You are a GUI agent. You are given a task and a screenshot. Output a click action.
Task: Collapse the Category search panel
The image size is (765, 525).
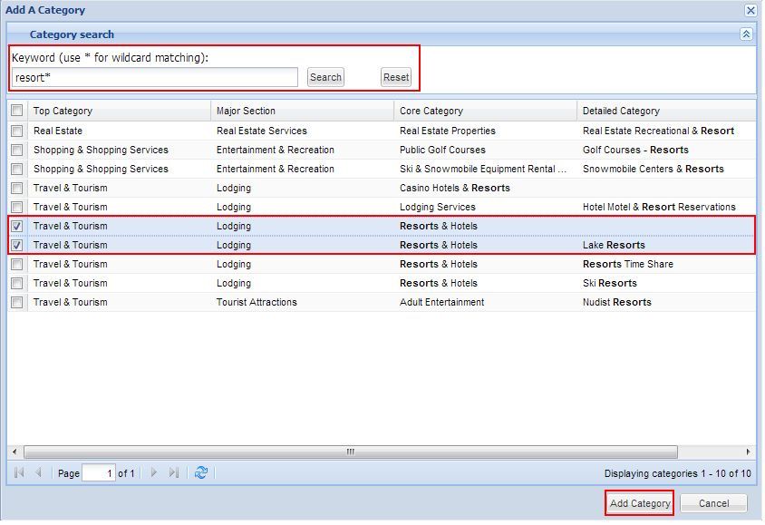(745, 34)
